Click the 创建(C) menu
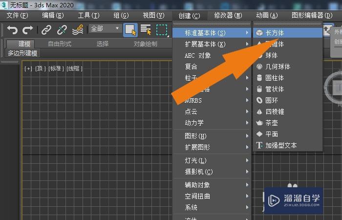The image size is (342, 220). [x=189, y=16]
